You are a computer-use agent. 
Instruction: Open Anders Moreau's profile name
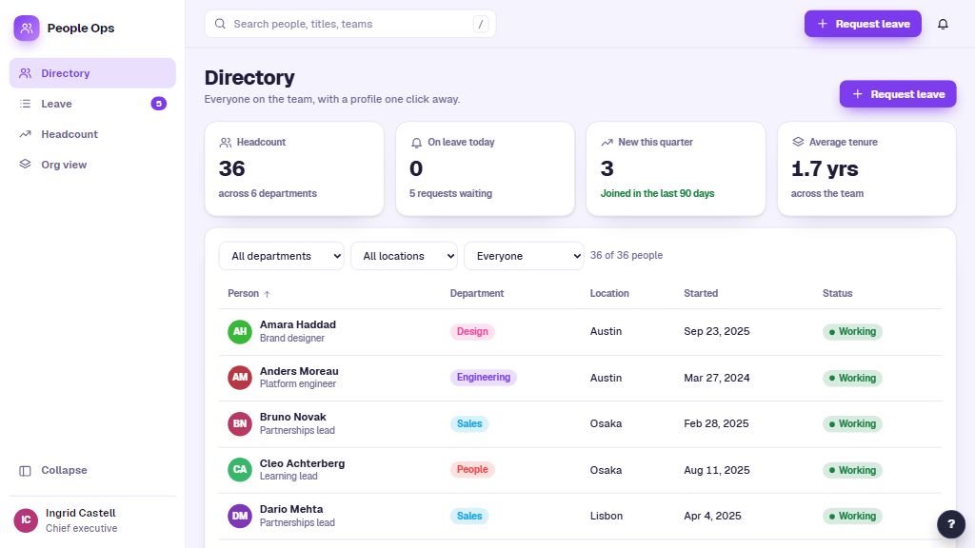[x=299, y=371]
